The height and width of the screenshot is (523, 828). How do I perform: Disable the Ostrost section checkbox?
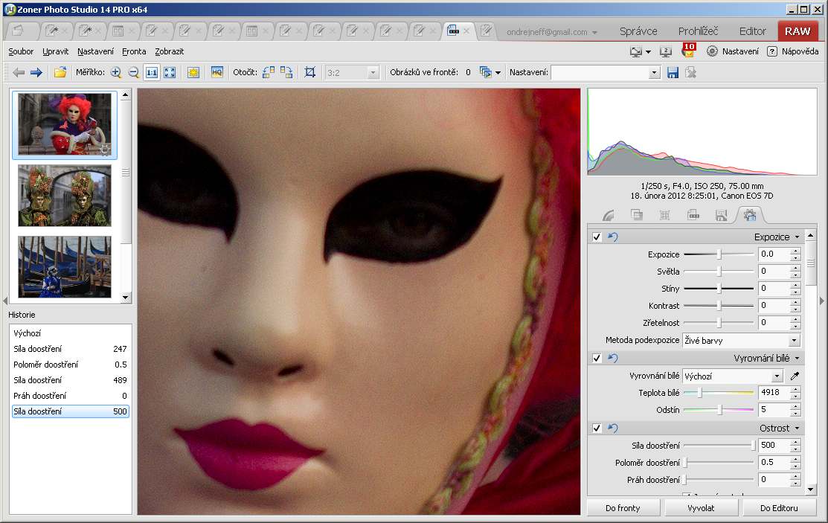coord(597,429)
